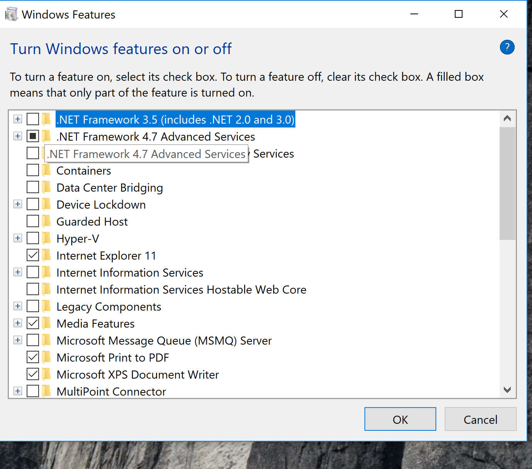Uncheck Microsoft XPS Document Writer checkbox
The height and width of the screenshot is (469, 532).
point(33,374)
